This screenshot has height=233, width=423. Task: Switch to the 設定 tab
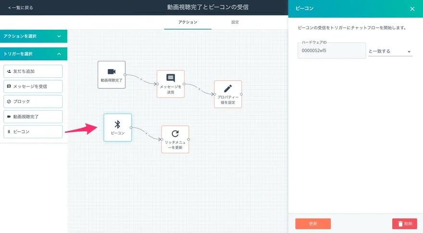235,23
